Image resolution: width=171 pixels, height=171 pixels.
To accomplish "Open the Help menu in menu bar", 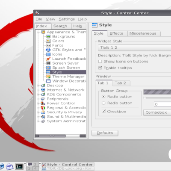I will point(83,19).
